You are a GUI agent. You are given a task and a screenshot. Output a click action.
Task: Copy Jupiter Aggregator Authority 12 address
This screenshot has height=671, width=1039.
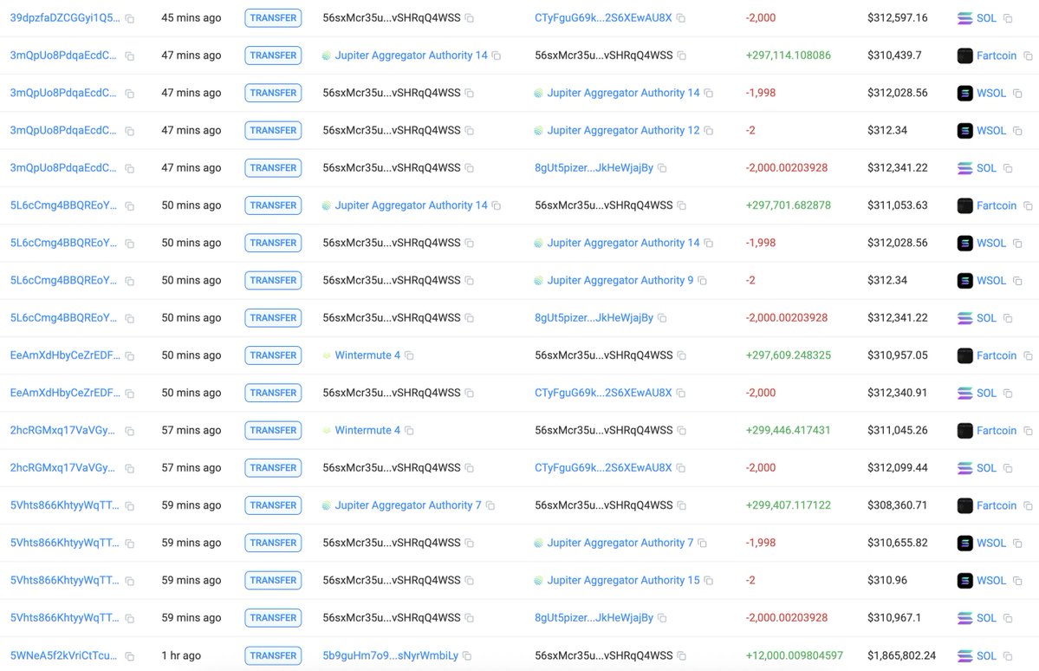pos(708,131)
